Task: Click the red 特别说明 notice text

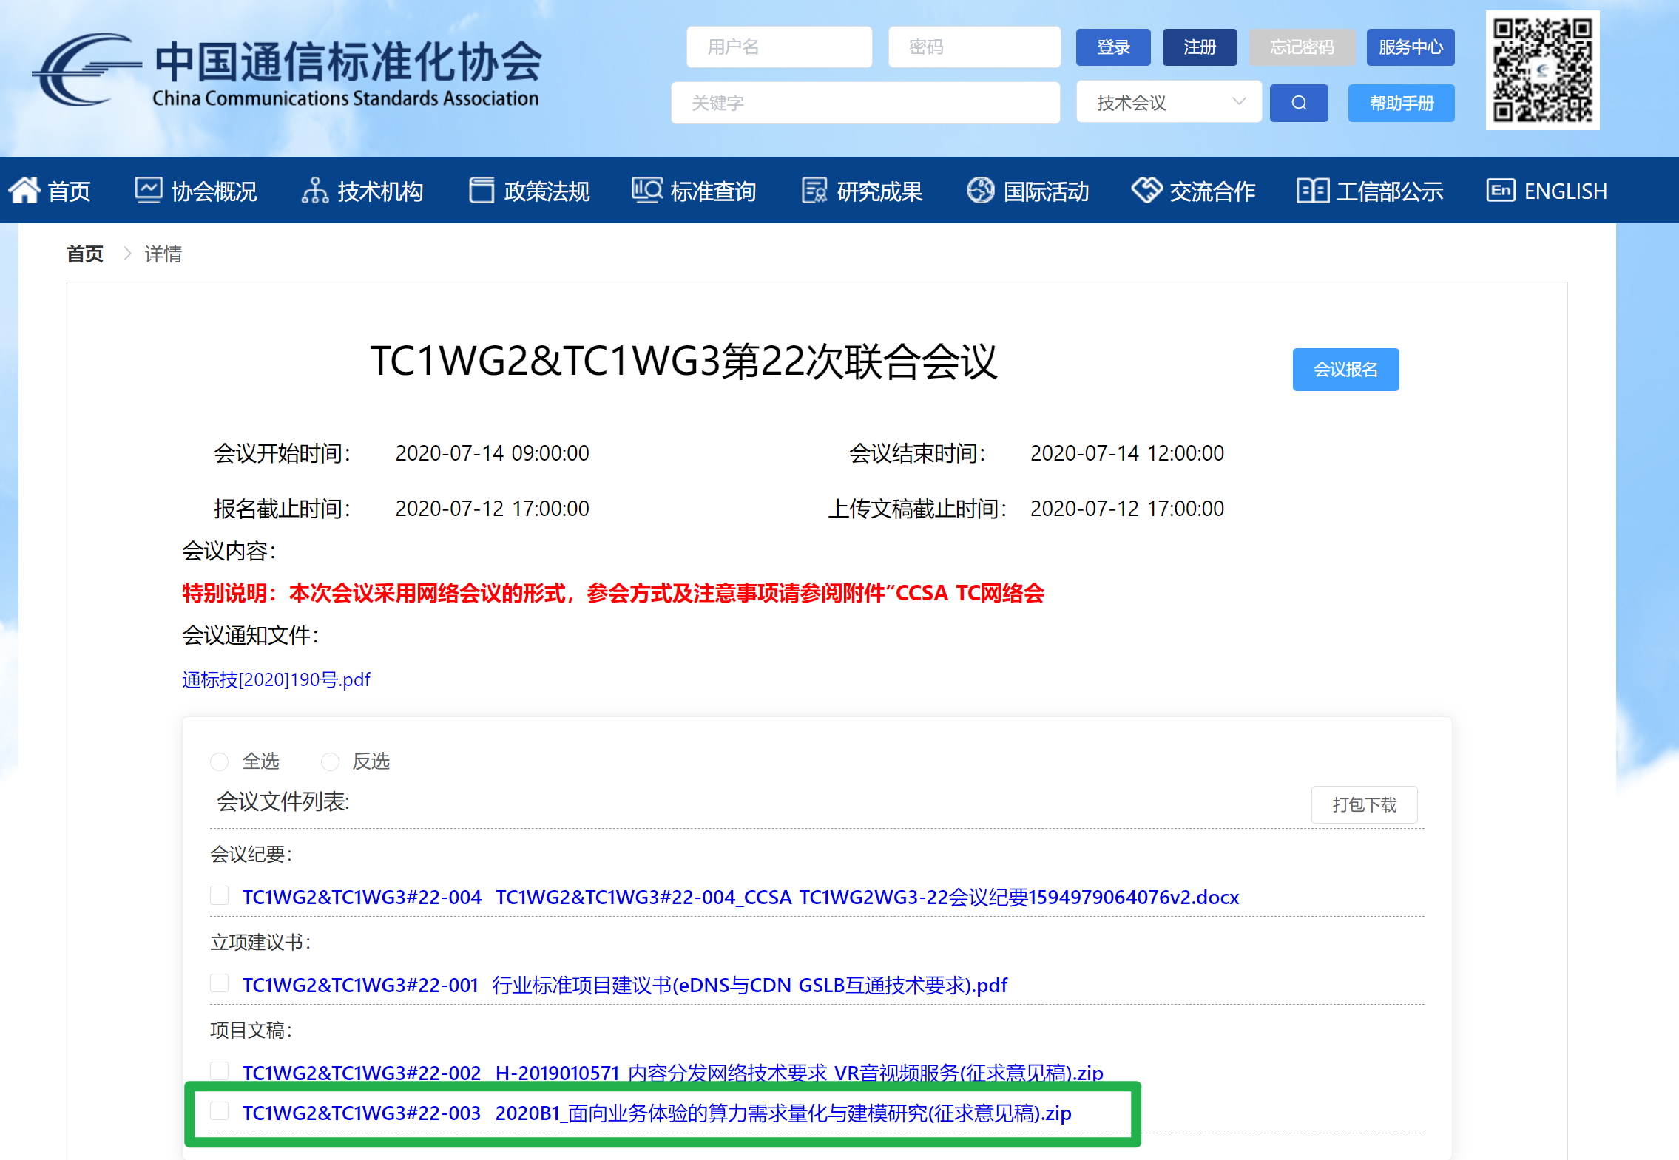Action: pyautogui.click(x=613, y=593)
